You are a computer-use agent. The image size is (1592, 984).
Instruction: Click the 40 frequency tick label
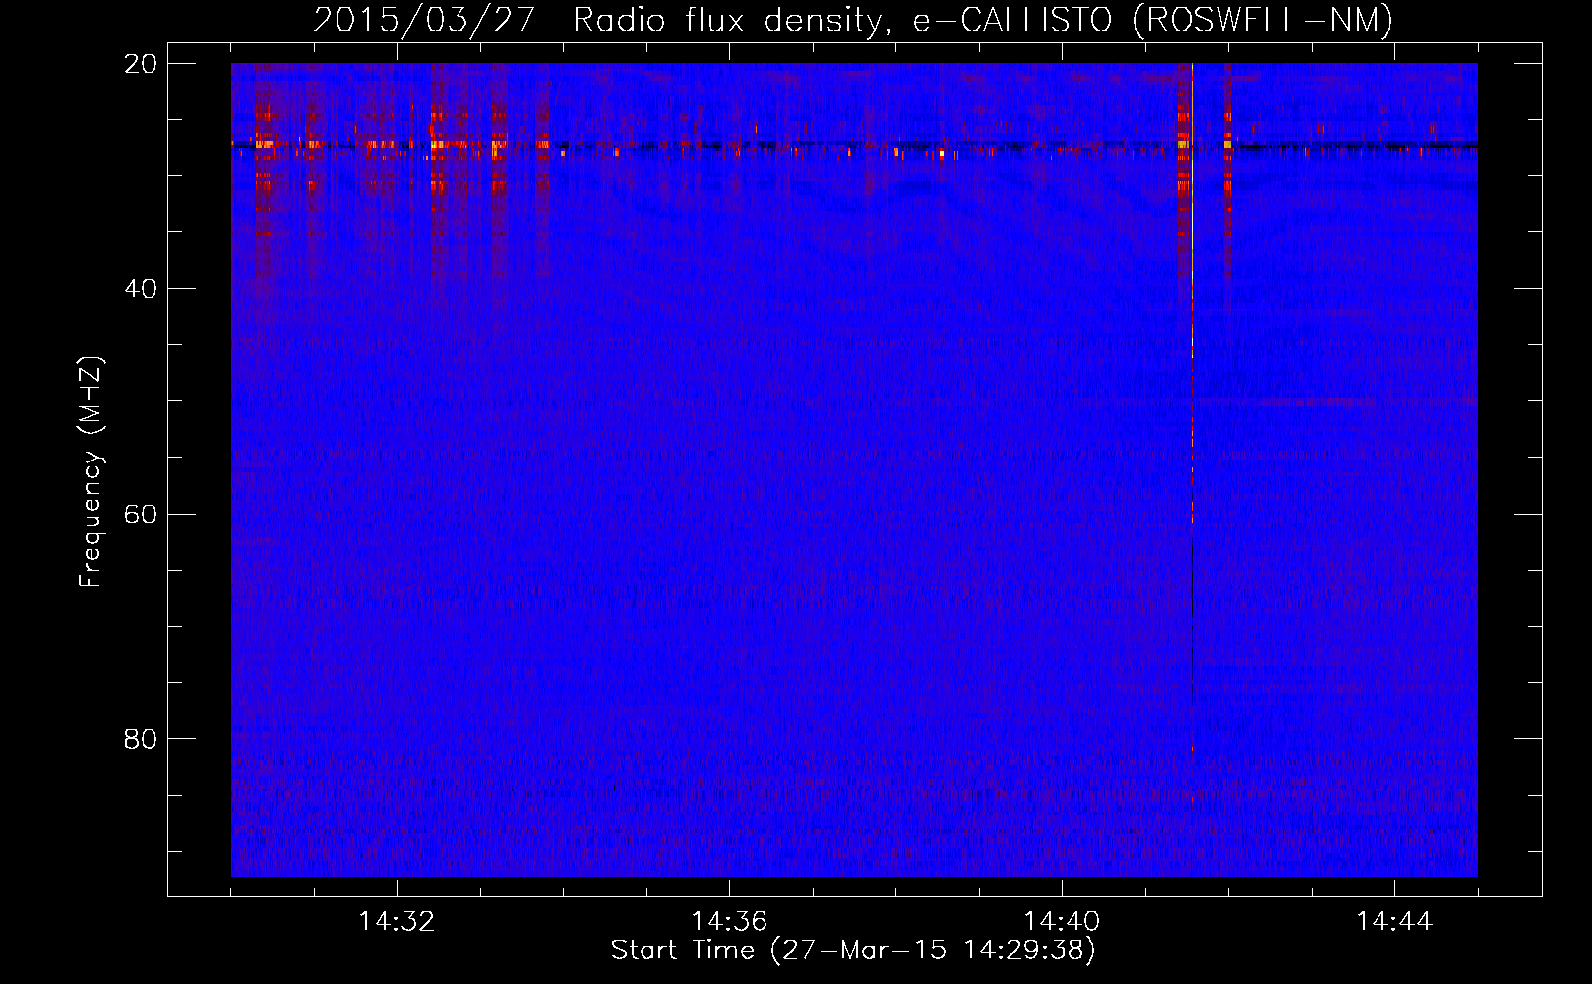pos(141,288)
